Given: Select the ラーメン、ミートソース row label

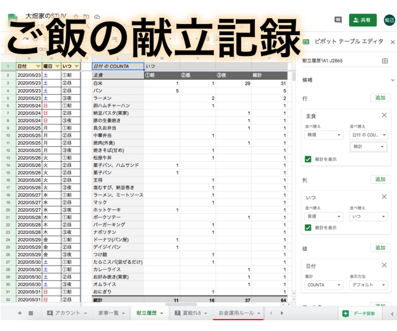Looking at the screenshot, I should pos(118,195).
